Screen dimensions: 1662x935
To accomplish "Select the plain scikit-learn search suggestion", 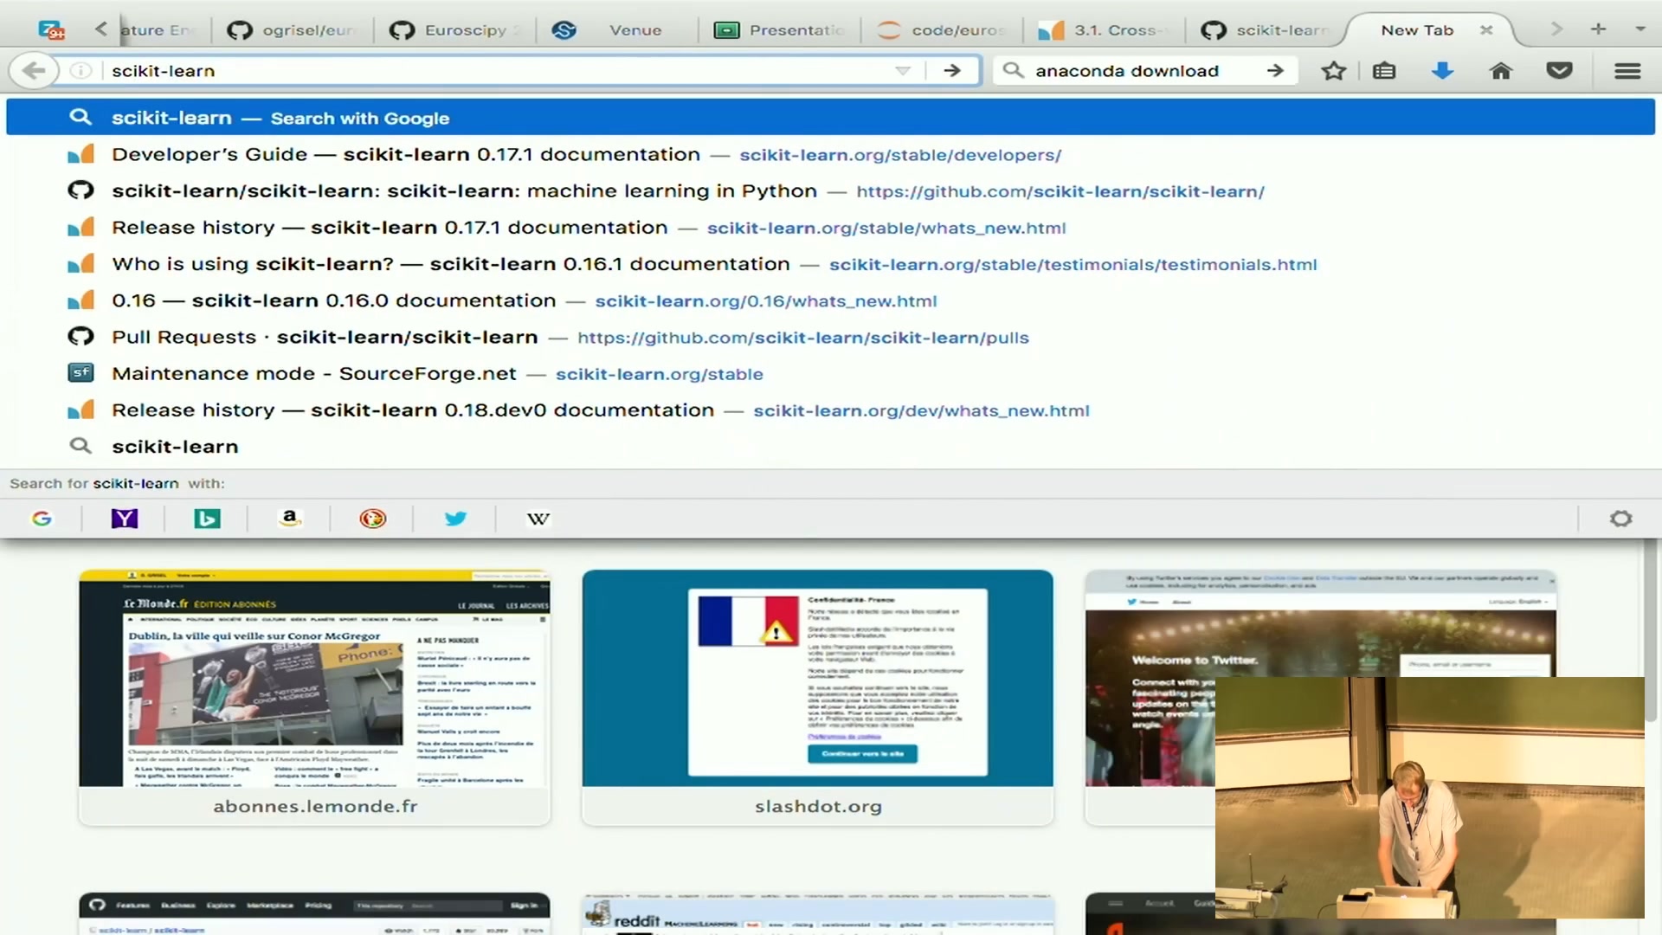I will click(830, 446).
